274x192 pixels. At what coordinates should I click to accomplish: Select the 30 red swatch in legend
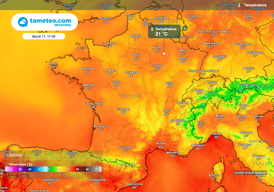point(77,169)
